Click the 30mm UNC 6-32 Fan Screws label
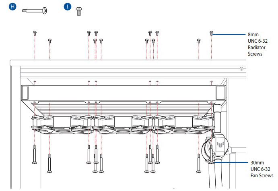This screenshot has width=278, height=191. 260,169
